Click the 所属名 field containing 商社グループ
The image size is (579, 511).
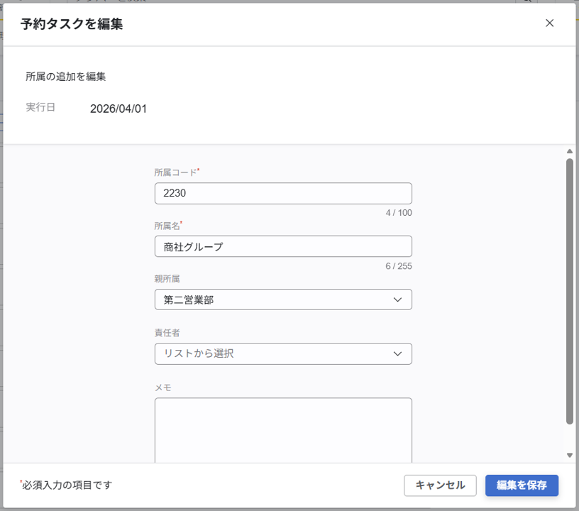pyautogui.click(x=282, y=246)
